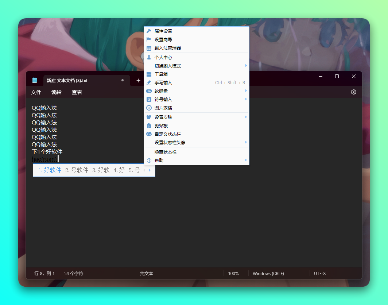Click the smiley icon beside 图片表情
Screen dimensions: 388x305
click(x=149, y=108)
